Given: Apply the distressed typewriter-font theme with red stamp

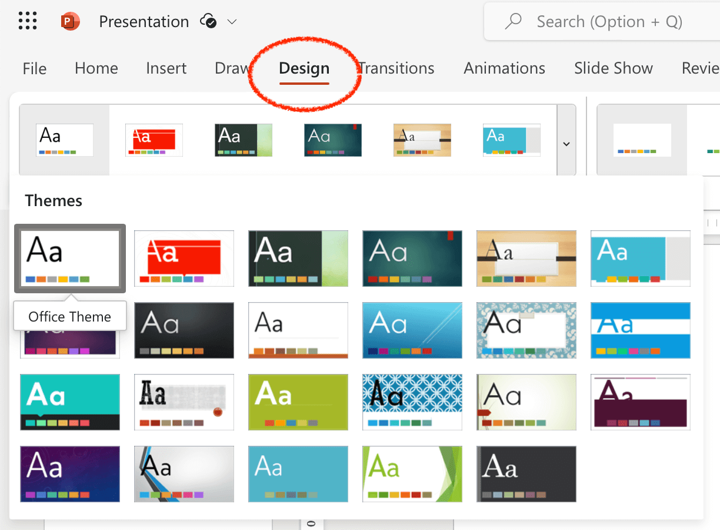Looking at the screenshot, I should coord(184,402).
